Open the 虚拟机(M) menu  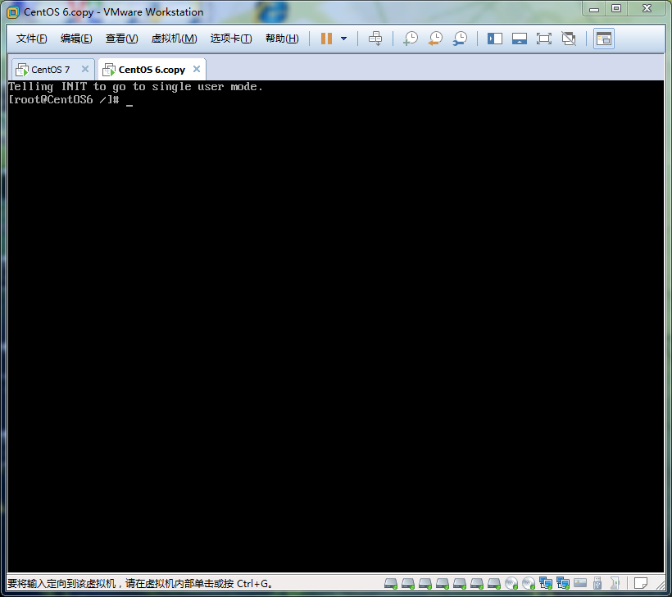[174, 39]
